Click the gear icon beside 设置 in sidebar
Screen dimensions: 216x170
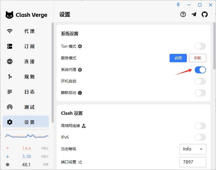point(10,122)
